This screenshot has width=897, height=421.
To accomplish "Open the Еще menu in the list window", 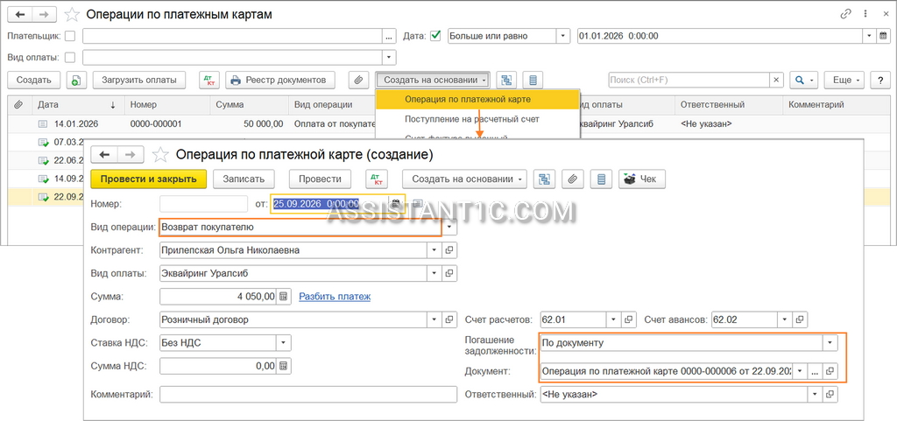I will [x=843, y=80].
